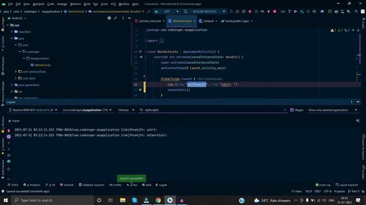Screen dimensions: 366x205
Task: Open Skype from the Windows taskbar
Action: click(134, 200)
